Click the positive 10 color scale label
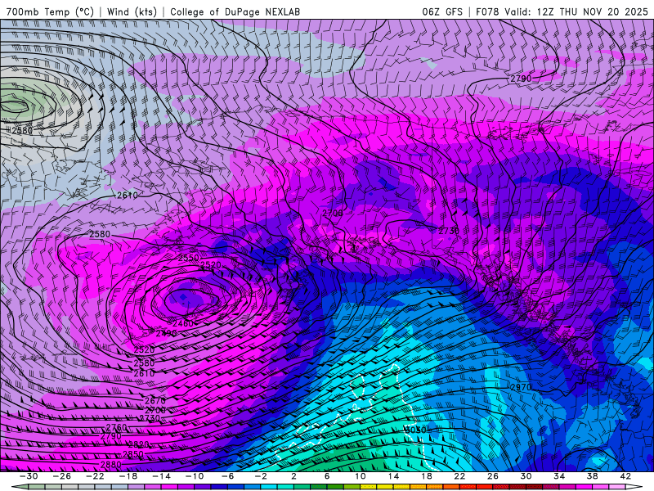Screen dimensions: 654x491 click(x=361, y=476)
